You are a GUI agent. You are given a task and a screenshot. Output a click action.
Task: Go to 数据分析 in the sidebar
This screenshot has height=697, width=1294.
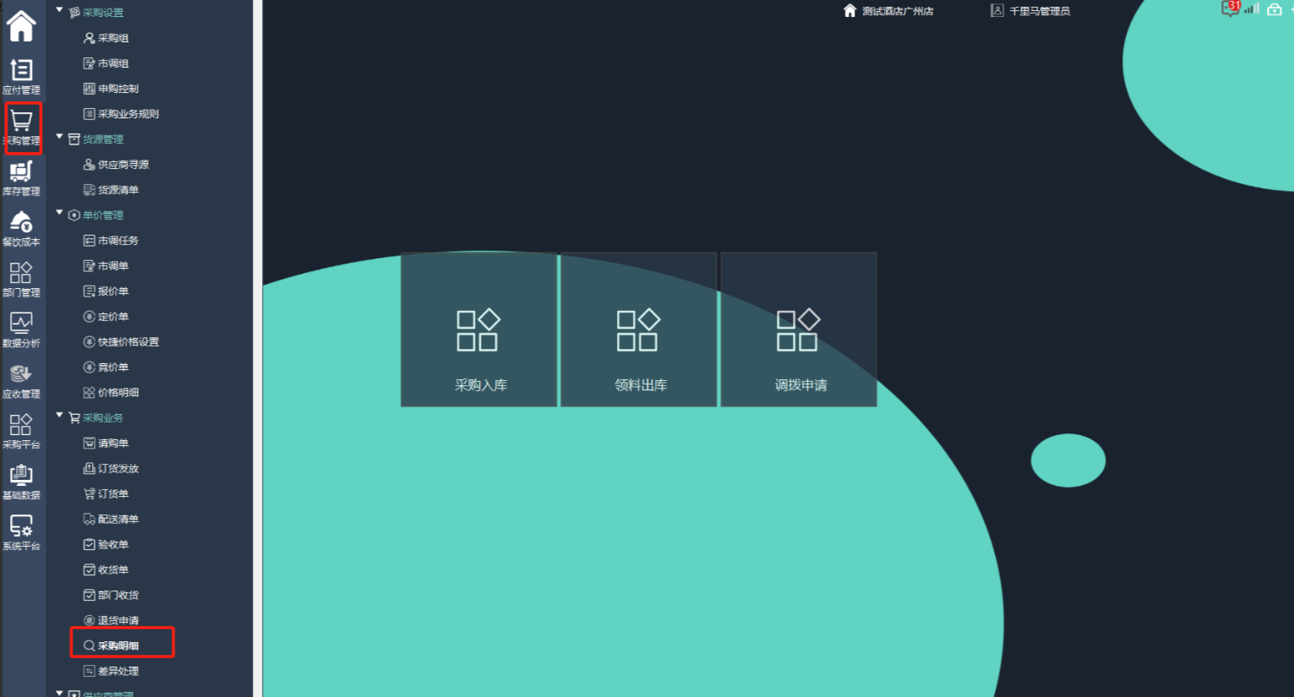(21, 329)
